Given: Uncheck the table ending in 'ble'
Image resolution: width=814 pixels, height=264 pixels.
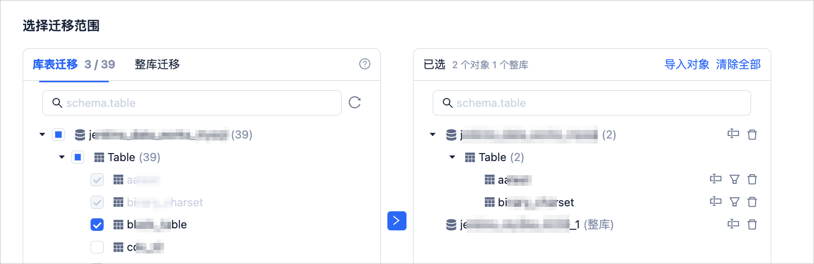Looking at the screenshot, I should coord(97,224).
